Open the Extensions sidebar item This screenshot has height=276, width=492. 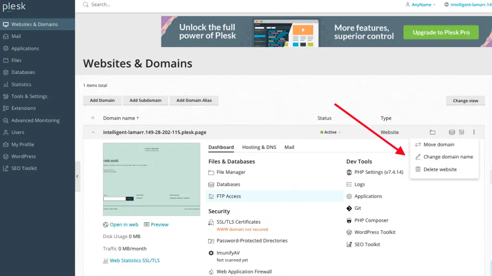click(24, 108)
